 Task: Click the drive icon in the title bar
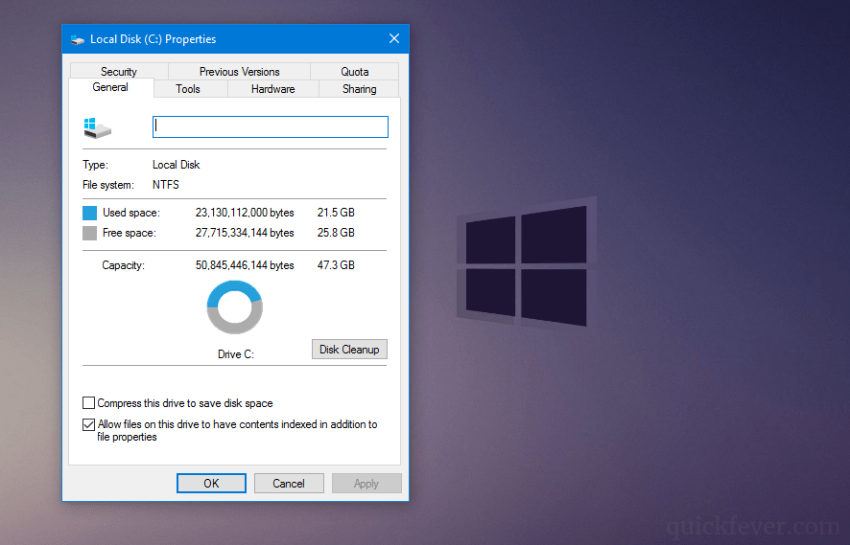(78, 39)
